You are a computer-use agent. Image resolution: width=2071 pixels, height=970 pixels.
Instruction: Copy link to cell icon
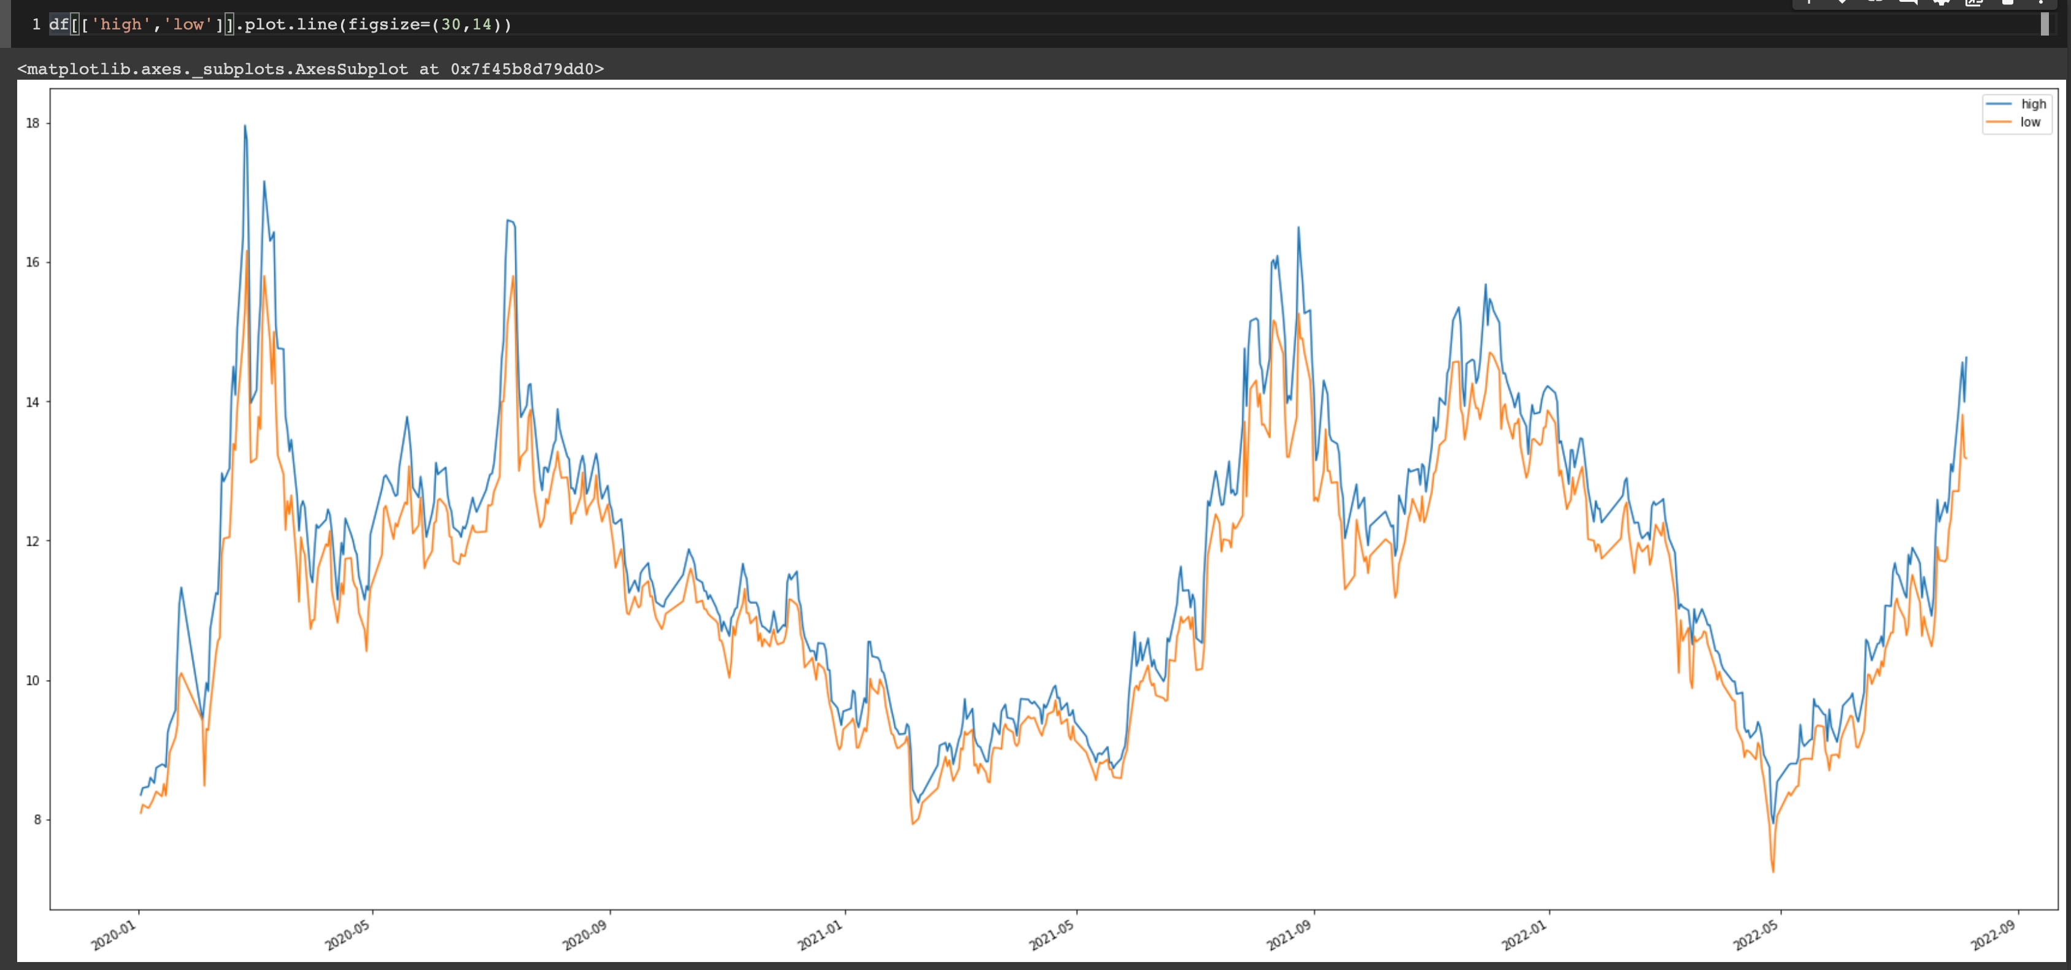(1875, 2)
